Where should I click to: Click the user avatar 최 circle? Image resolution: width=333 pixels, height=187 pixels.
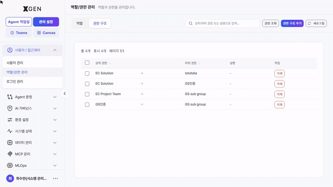click(10, 179)
